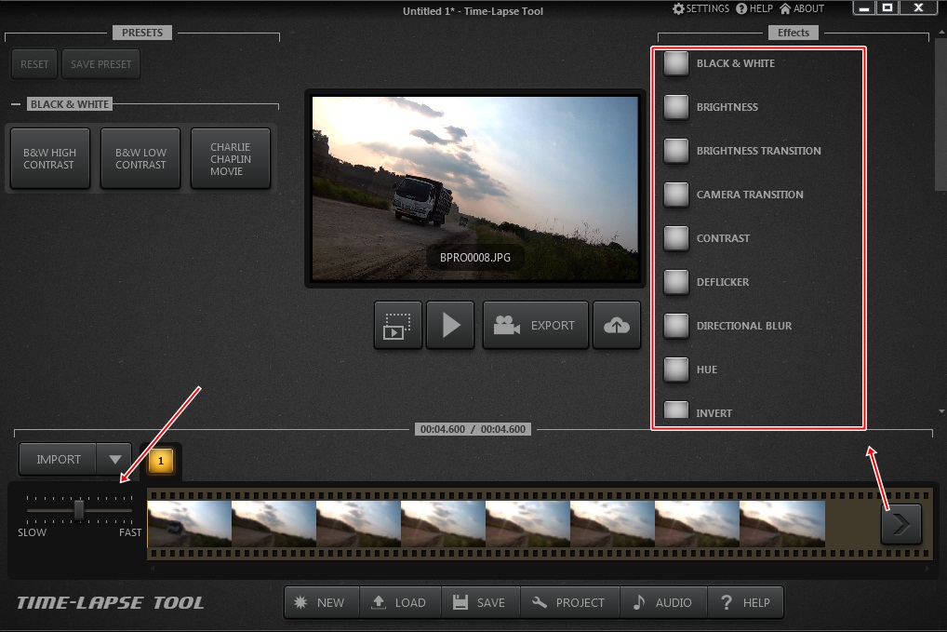Enable the Brightness effect checkbox

(675, 107)
